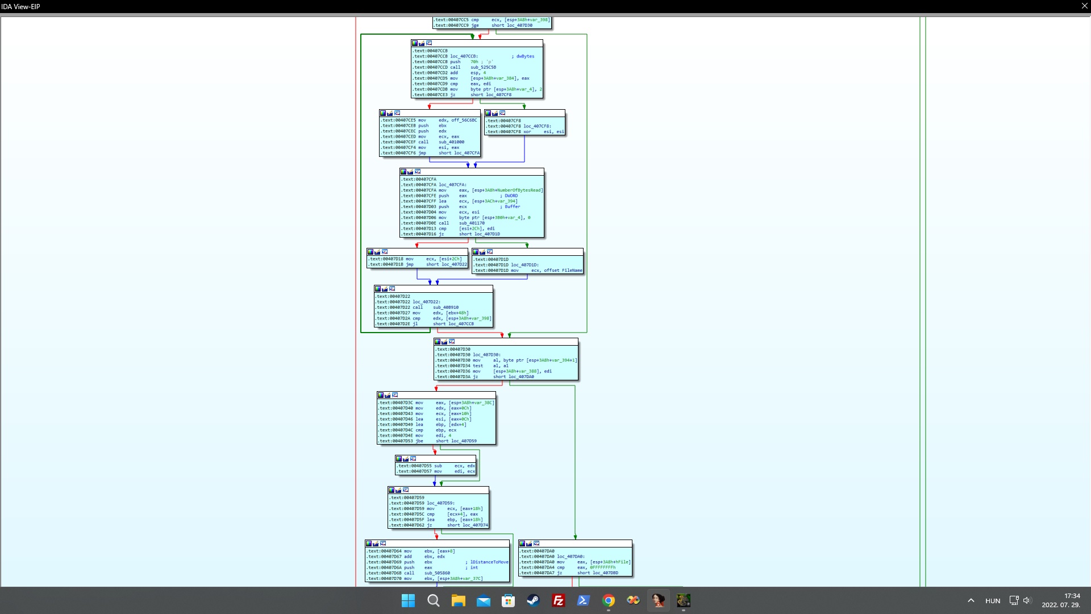The height and width of the screenshot is (614, 1091).
Task: Click the 'offset FileName' operand
Action: pyautogui.click(x=563, y=271)
